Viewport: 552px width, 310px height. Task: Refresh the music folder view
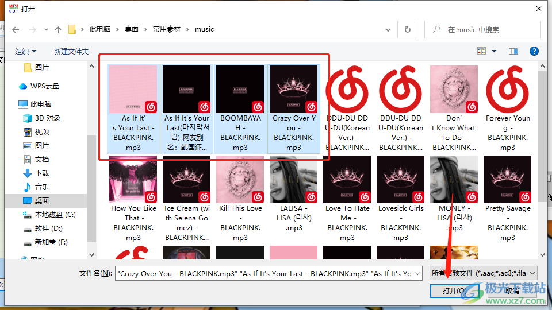[x=407, y=29]
